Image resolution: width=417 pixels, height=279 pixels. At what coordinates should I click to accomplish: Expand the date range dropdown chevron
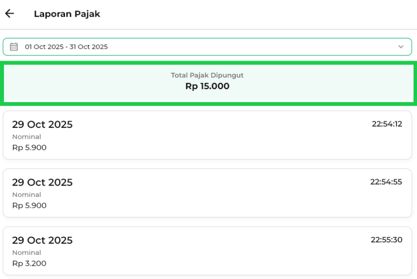point(401,47)
